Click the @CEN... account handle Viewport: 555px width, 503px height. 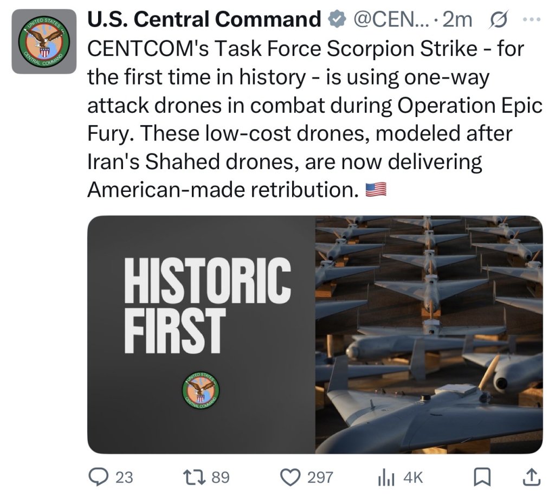click(390, 19)
